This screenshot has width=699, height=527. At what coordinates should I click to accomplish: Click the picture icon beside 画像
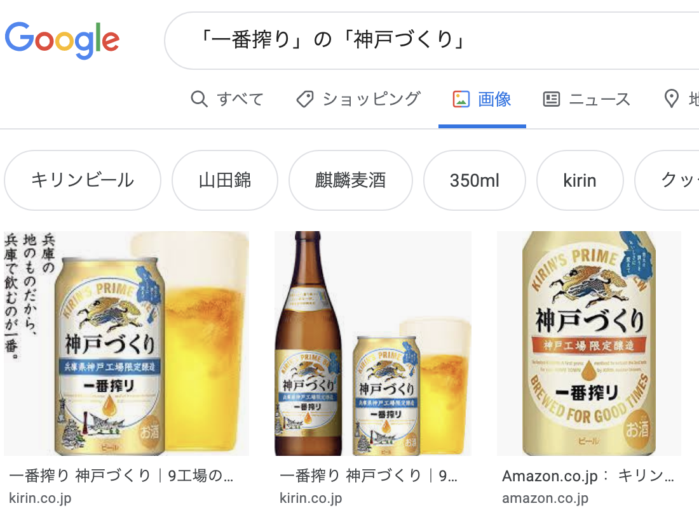coord(461,99)
